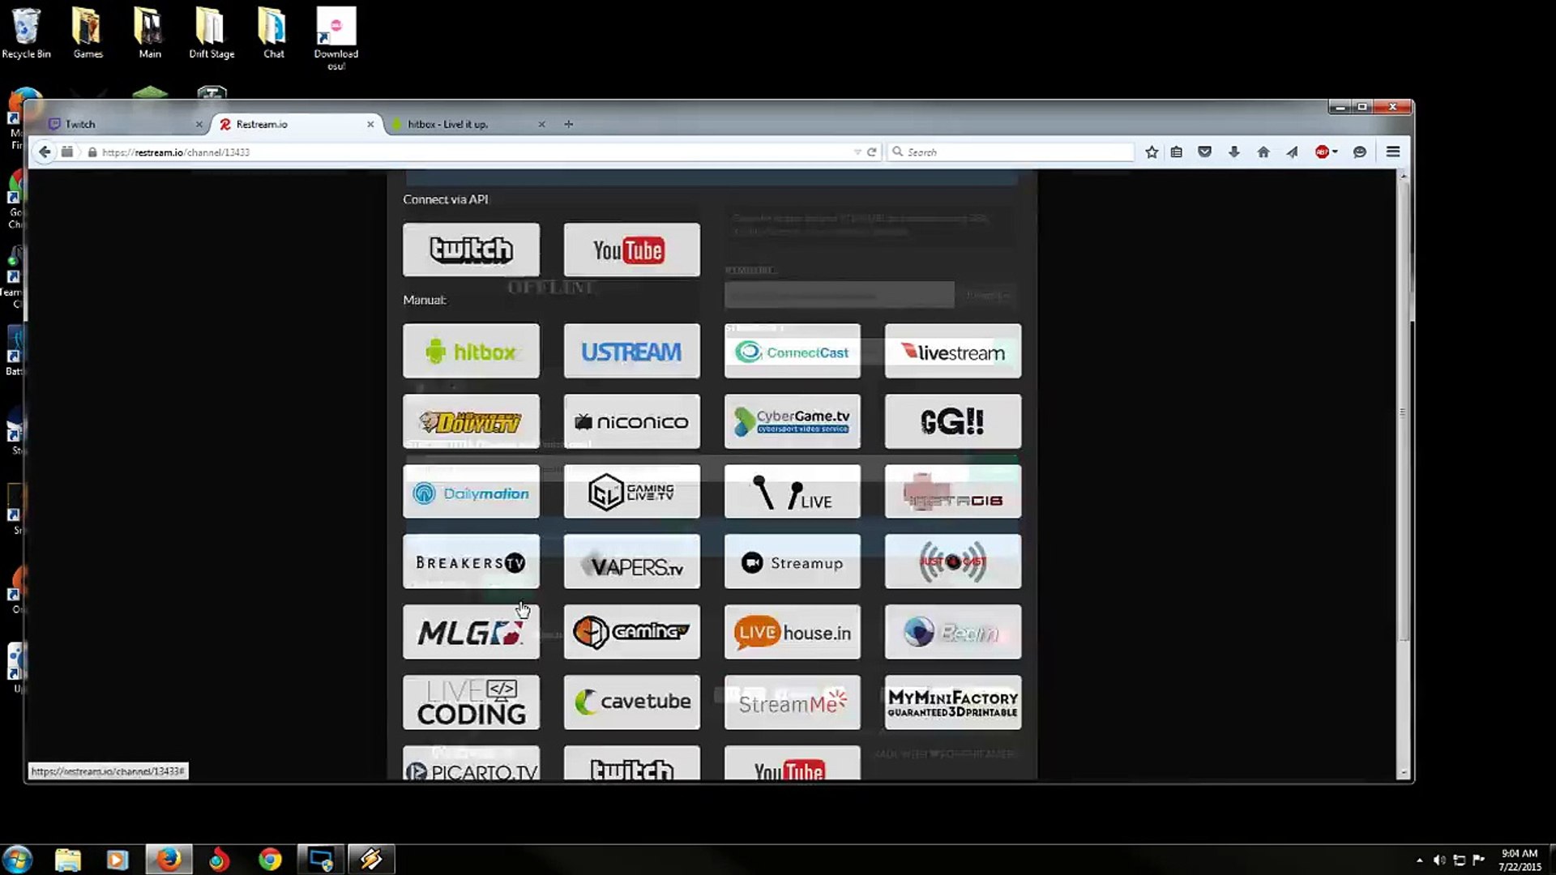Open the Windows Start menu
The image size is (1556, 875).
pos(17,859)
